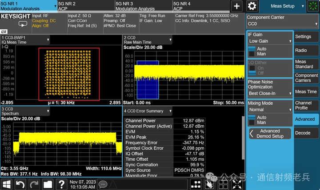Open the Windows start menu
This screenshot has width=320, height=190.
(7, 184)
